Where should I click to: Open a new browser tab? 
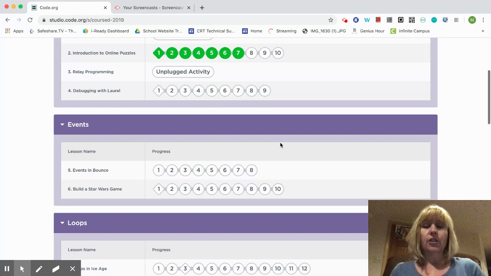tap(202, 8)
